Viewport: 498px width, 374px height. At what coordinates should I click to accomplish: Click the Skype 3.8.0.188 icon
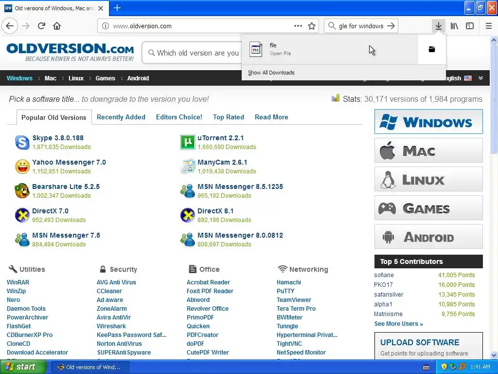click(22, 142)
